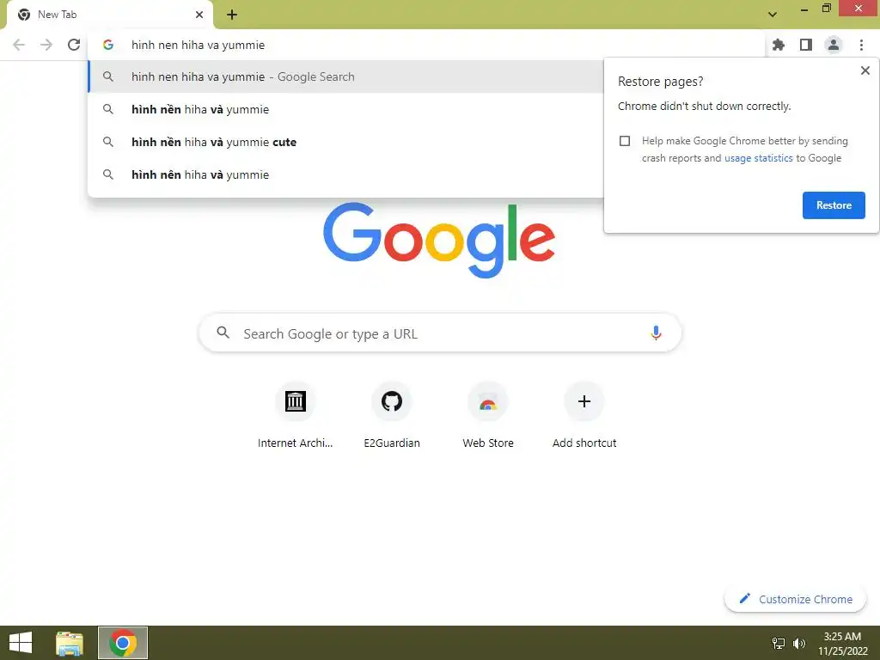Viewport: 880px width, 660px height.
Task: Open the volume speaker tray icon
Action: coord(799,643)
